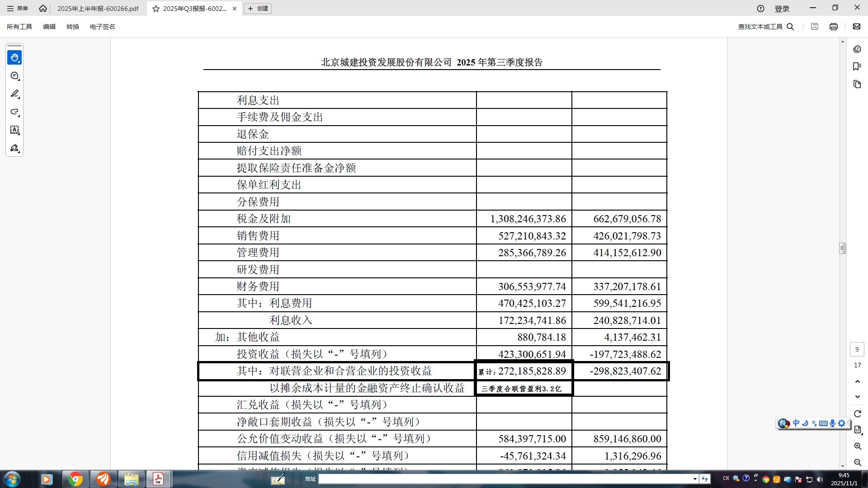
Task: Click the current page number field
Action: 857,349
